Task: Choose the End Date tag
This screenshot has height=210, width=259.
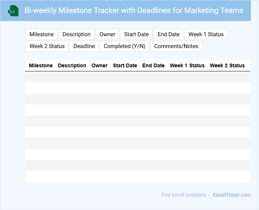Action: pos(169,34)
